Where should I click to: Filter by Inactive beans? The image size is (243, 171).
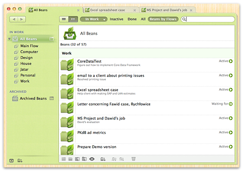117,19
